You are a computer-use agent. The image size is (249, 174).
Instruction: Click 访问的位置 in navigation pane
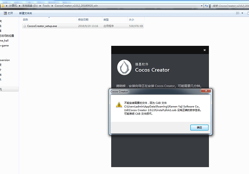pyautogui.click(x=7, y=36)
